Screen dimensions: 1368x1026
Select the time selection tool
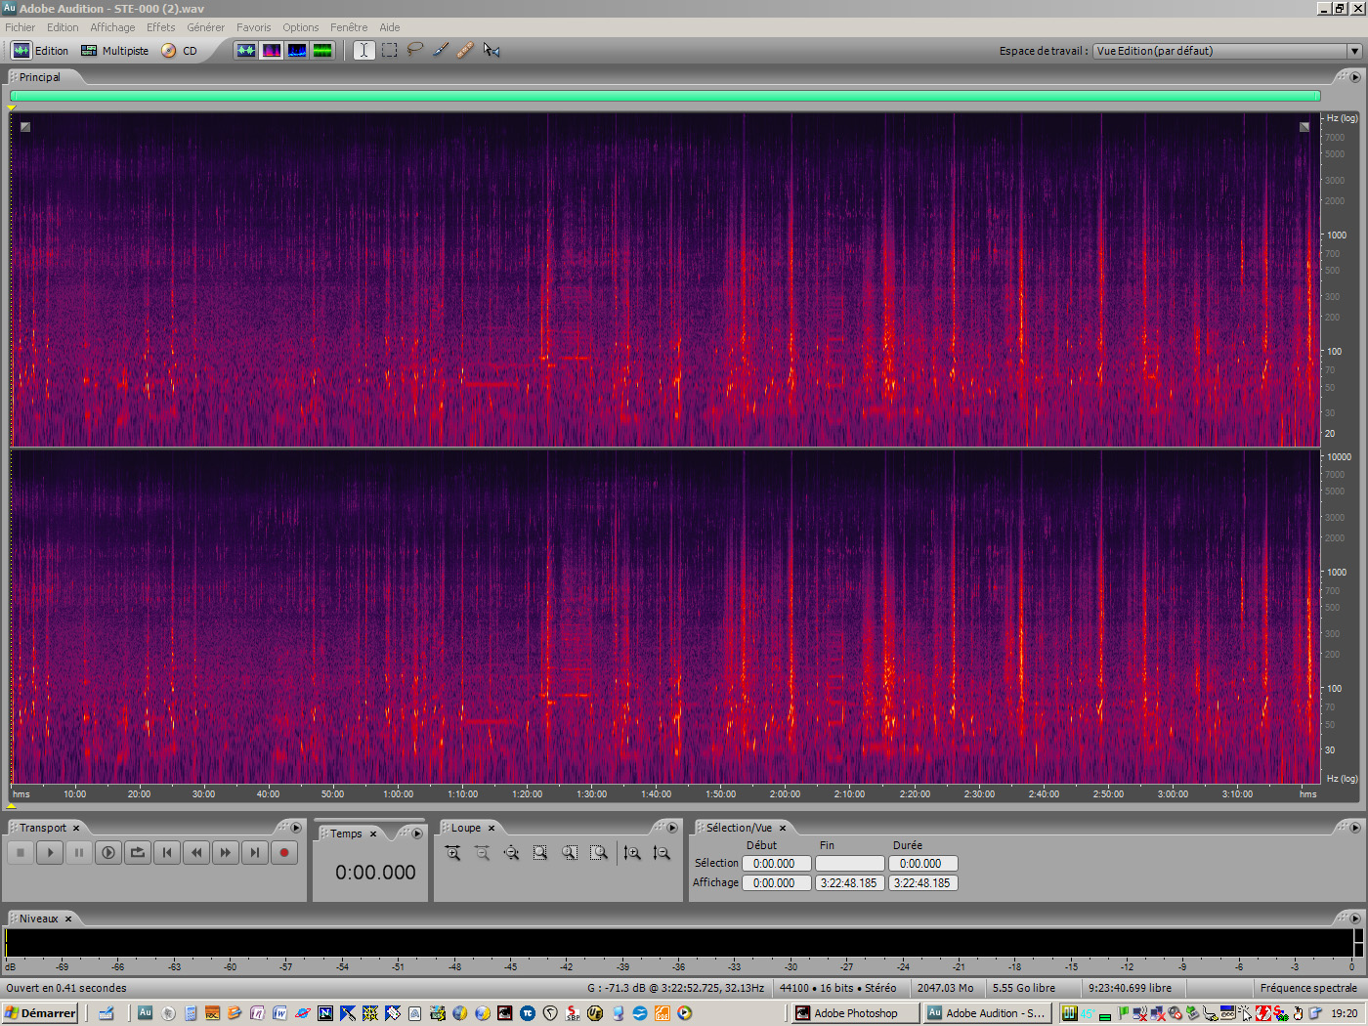click(363, 50)
